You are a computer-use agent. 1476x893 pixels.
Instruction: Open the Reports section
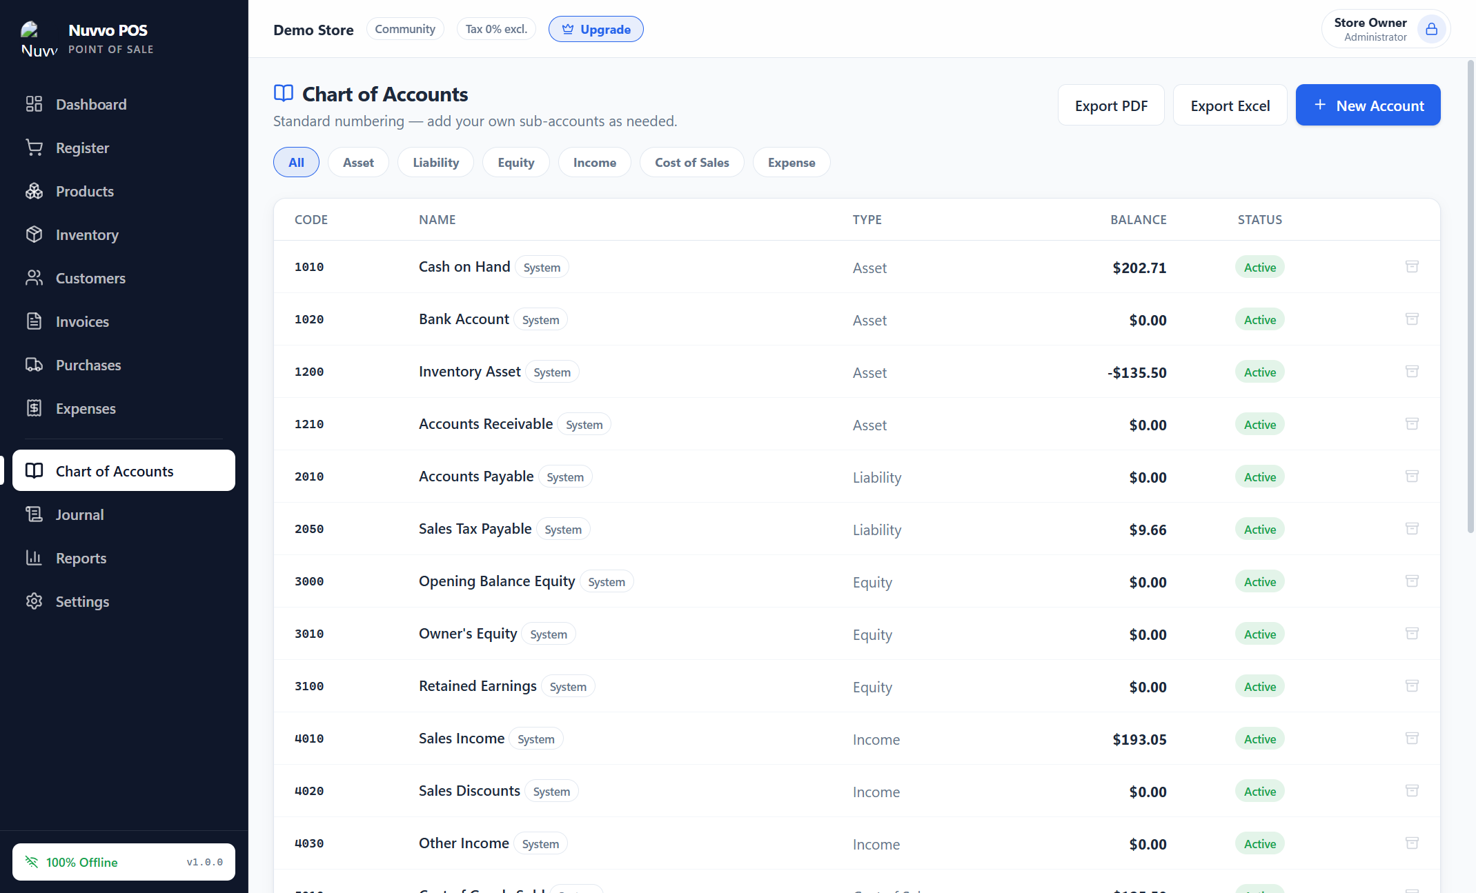[124, 558]
